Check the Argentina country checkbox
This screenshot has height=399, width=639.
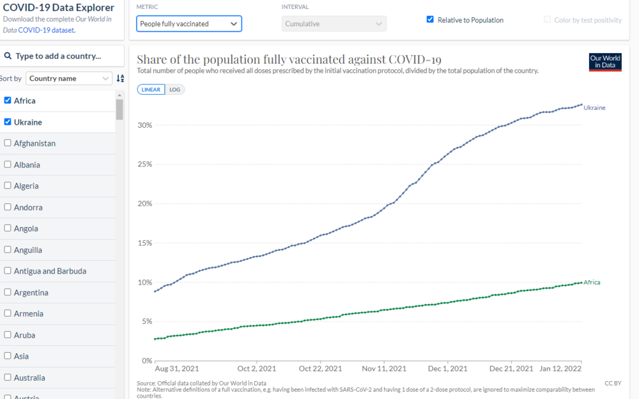(x=8, y=292)
